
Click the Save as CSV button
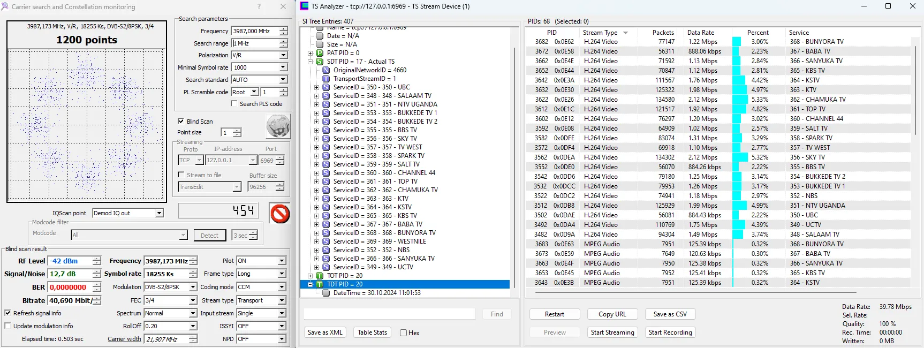tap(670, 314)
